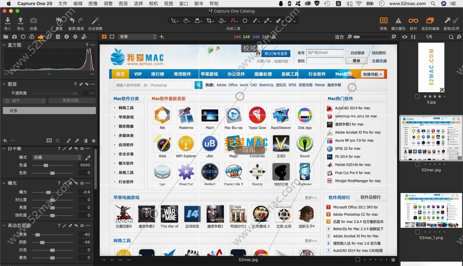The image size is (463, 266).
Task: Select the 52mac_1.png thumbnail
Action: click(x=431, y=210)
